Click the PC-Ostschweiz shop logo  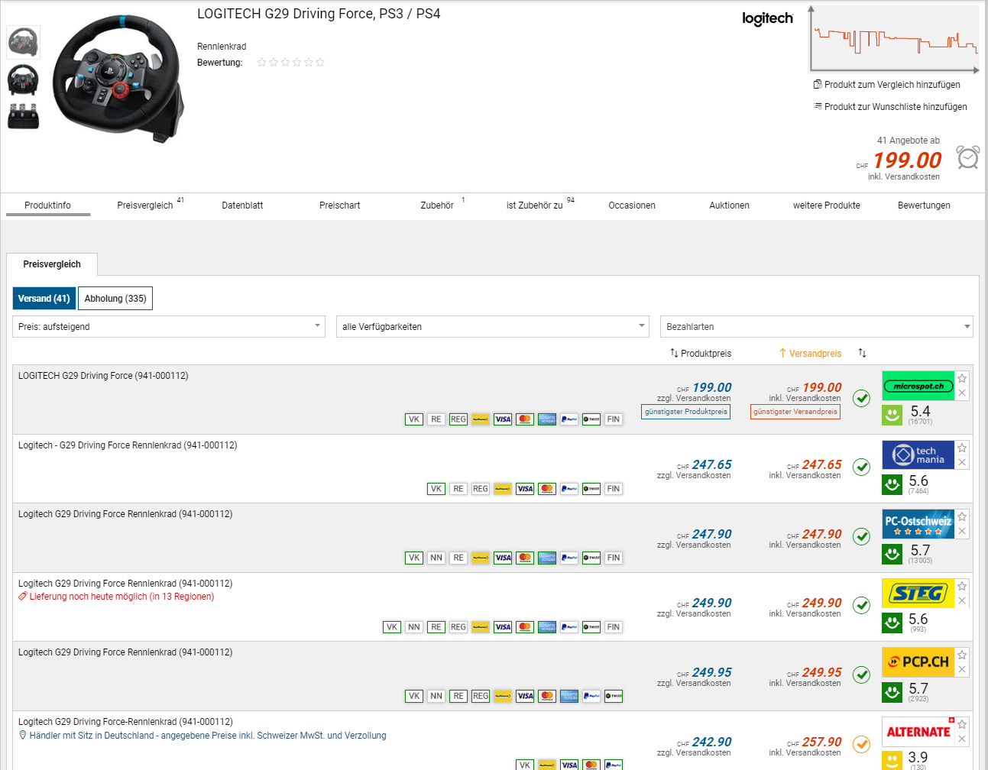click(x=918, y=524)
